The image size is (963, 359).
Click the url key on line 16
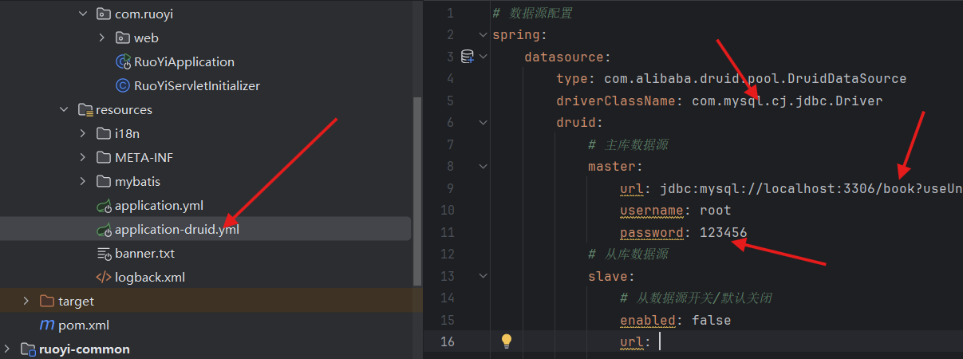(x=632, y=341)
